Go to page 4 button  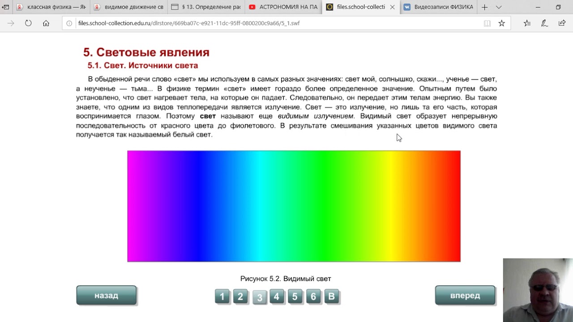tap(277, 297)
